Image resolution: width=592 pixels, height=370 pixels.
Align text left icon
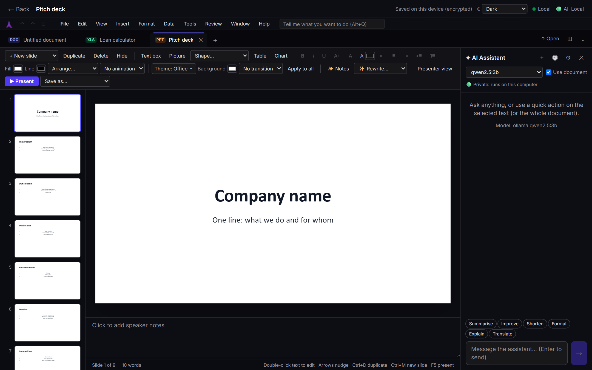click(382, 56)
